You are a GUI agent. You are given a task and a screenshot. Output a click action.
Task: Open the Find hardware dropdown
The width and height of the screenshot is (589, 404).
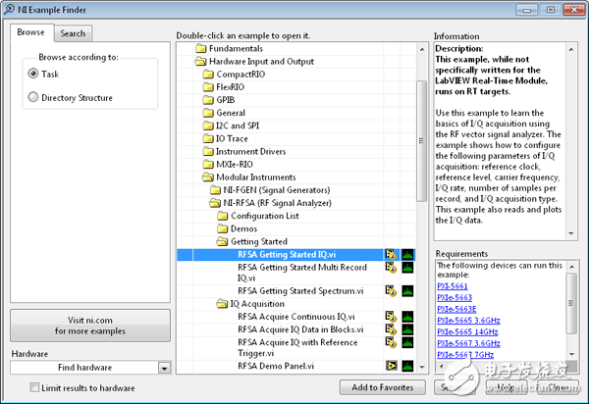pos(164,368)
